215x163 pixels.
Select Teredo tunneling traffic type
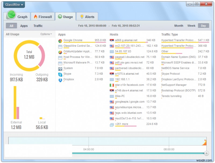[x=171, y=96]
